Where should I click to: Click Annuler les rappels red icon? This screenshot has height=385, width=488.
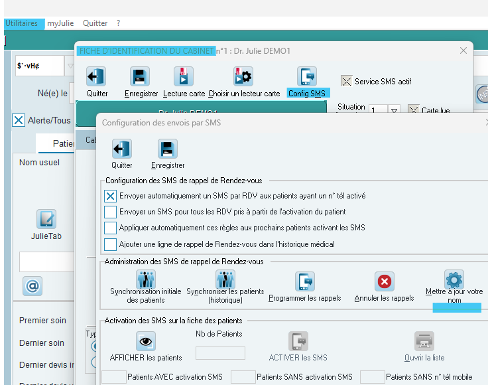coord(385,281)
